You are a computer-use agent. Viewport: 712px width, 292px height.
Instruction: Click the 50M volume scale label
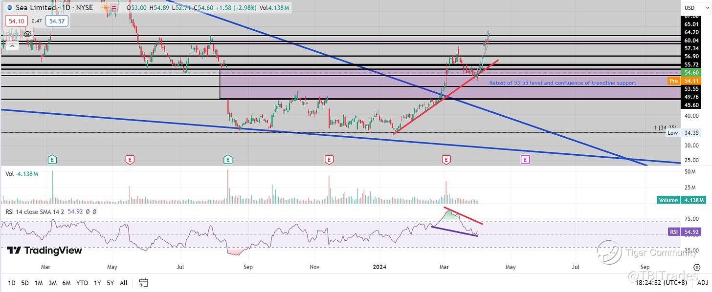[x=690, y=171]
